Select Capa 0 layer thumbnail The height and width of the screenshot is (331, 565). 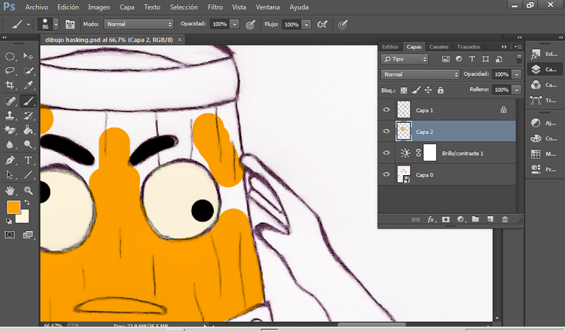coord(404,174)
